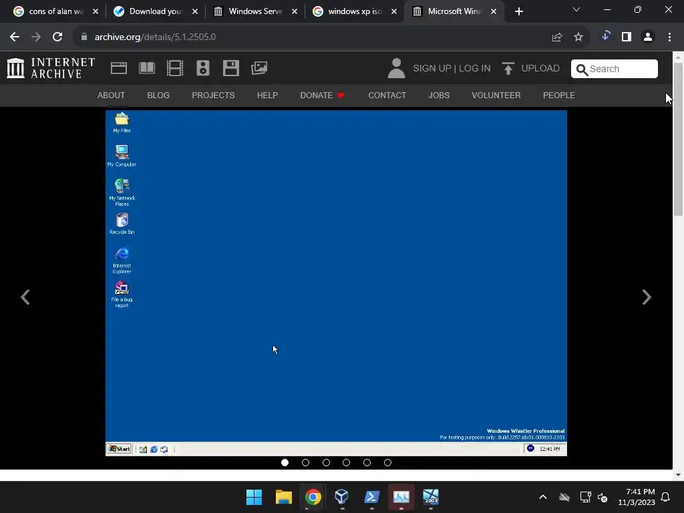
Task: Show next screenshot with right chevron
Action: tap(647, 297)
